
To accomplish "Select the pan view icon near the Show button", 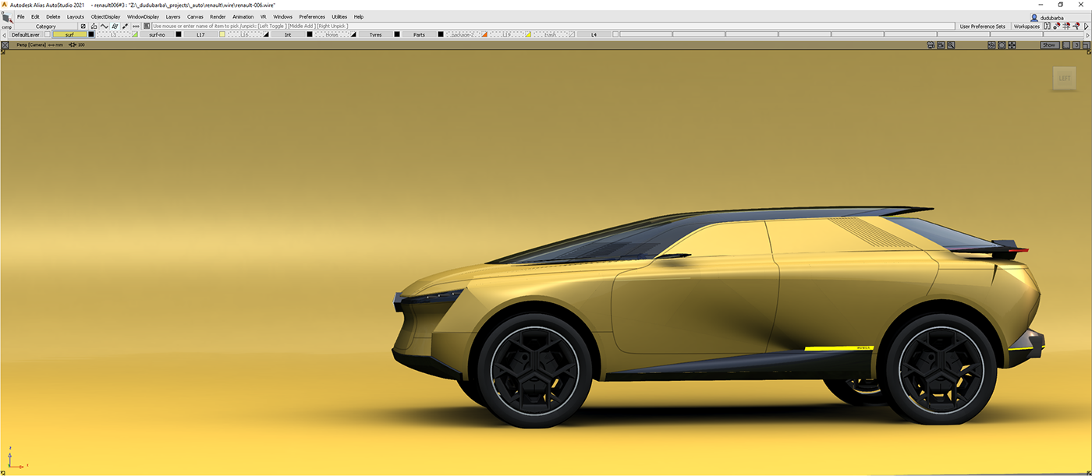I will (x=1012, y=44).
